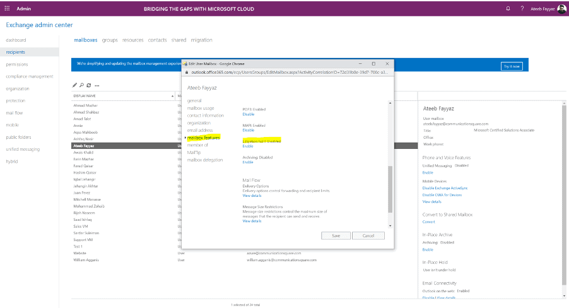Viewport: 569px width, 308px height.
Task: Click the popup address bar URL
Action: [x=289, y=73]
